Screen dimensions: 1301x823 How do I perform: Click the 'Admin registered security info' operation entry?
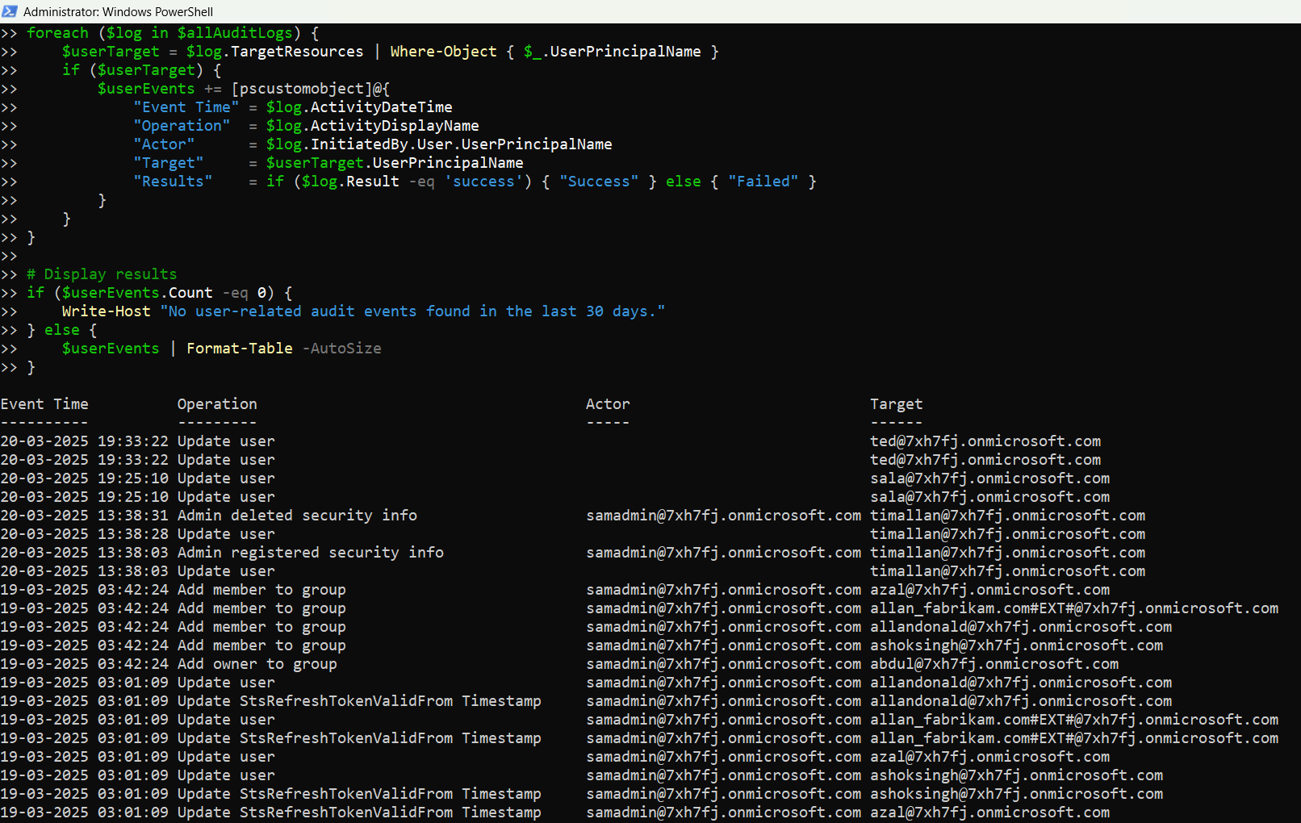[310, 553]
